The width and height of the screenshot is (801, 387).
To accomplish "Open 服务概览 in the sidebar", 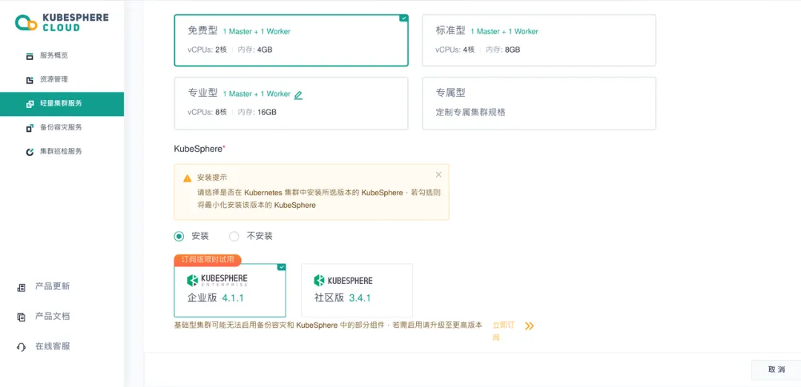I will [x=62, y=55].
